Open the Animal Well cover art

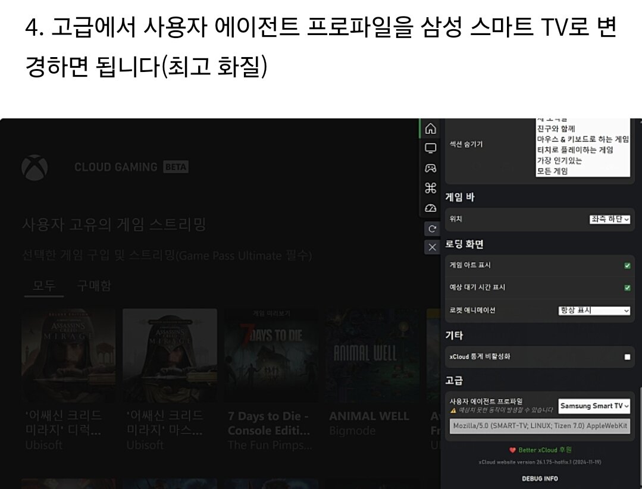click(373, 355)
